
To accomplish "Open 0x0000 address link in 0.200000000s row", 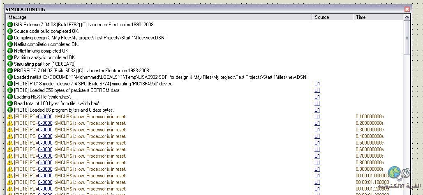I will [45, 123].
